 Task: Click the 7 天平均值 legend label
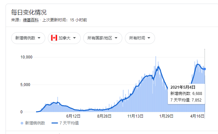[x=70, y=123]
